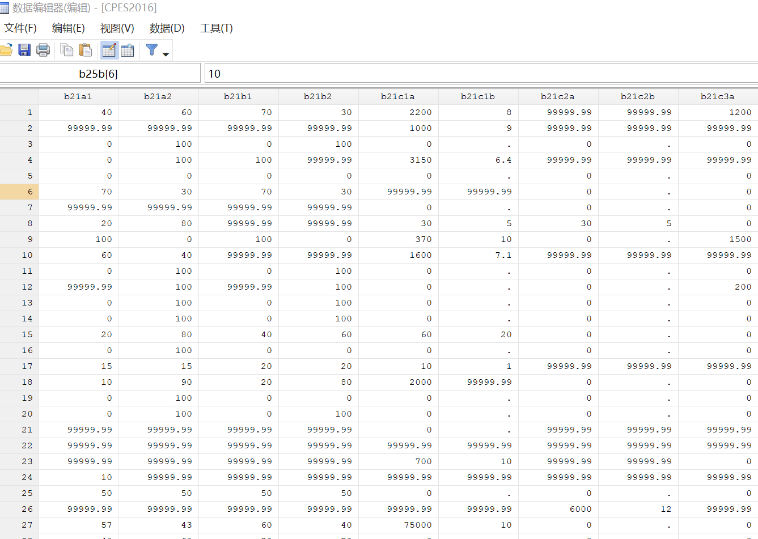Screen dimensions: 758x539
Task: Select the b21b1 column header
Action: (238, 96)
